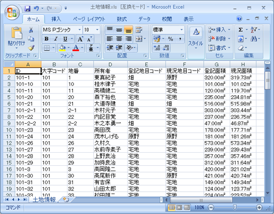Save the workbook from Quick Access
The height and width of the screenshot is (214, 274).
(x=28, y=8)
